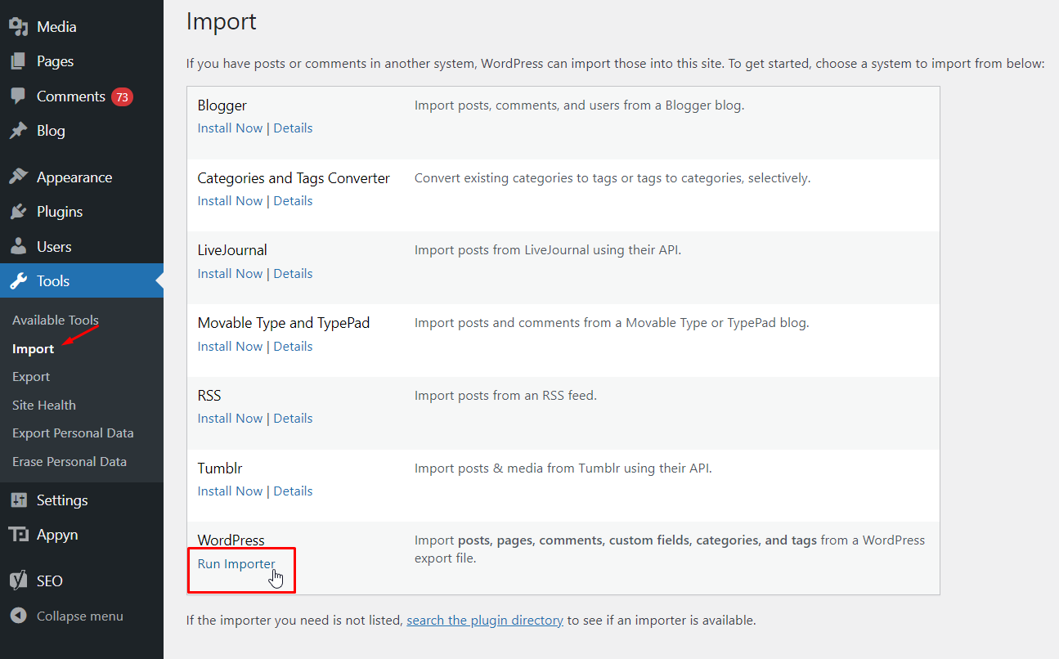1059x659 pixels.
Task: Install Categories and Tags Converter
Action: tap(231, 201)
